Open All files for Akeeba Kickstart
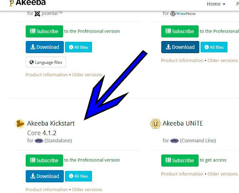 tap(78, 176)
